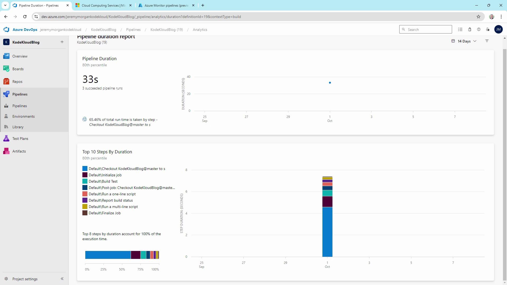Click plus next to KodeKloudBlog project
This screenshot has width=507, height=285.
point(62,42)
